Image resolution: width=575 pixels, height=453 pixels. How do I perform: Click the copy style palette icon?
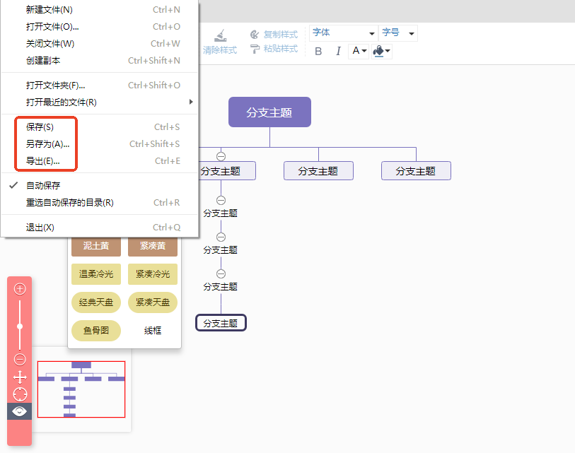(255, 35)
